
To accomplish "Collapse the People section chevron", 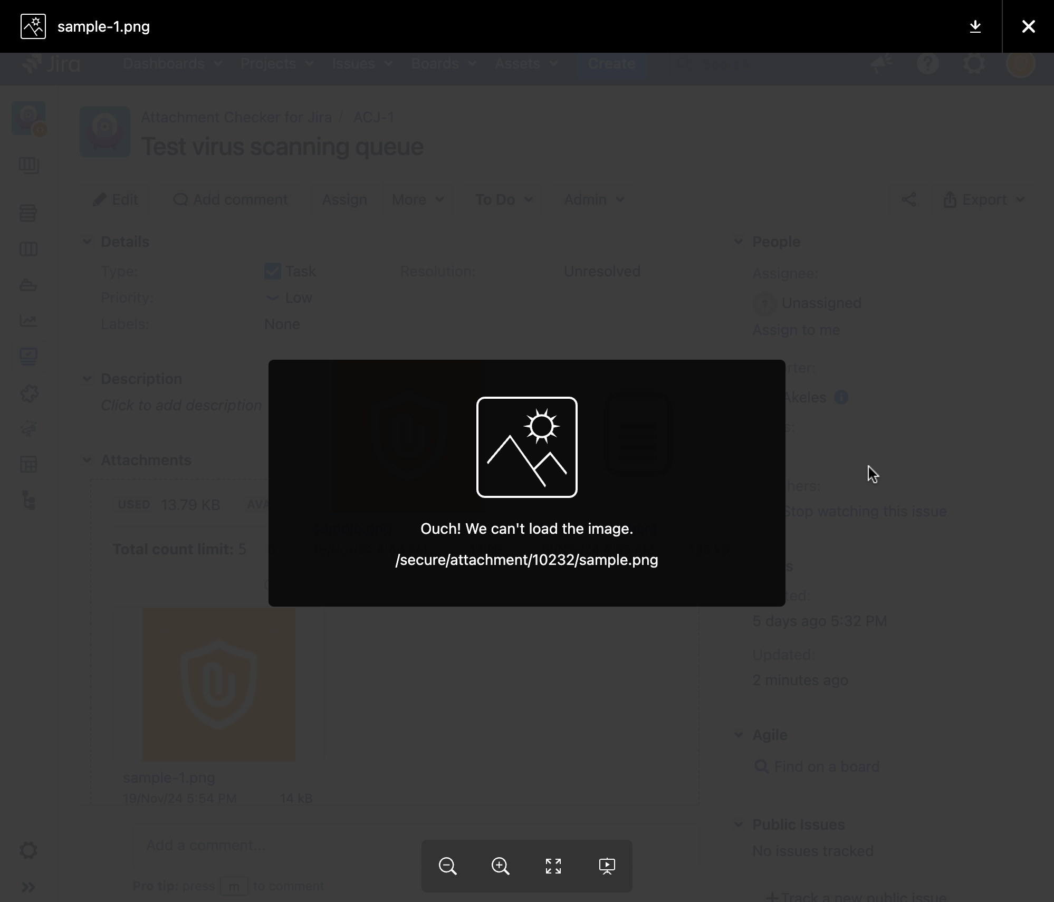I will (x=739, y=241).
